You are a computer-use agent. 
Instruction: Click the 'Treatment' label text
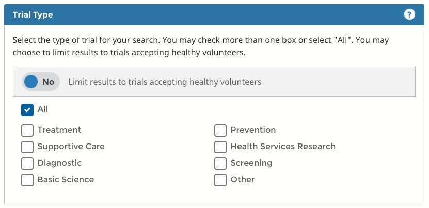59,130
